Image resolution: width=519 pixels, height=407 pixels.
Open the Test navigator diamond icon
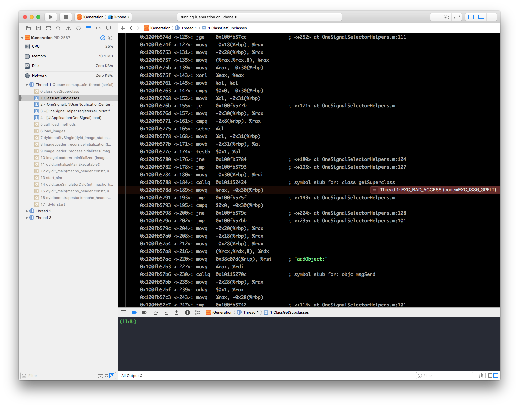click(x=79, y=28)
